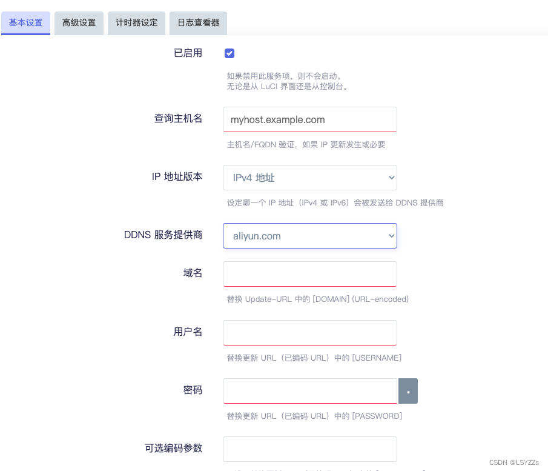Switch to the 高级设置 tab
Screen dimensions: 548x471
point(79,23)
